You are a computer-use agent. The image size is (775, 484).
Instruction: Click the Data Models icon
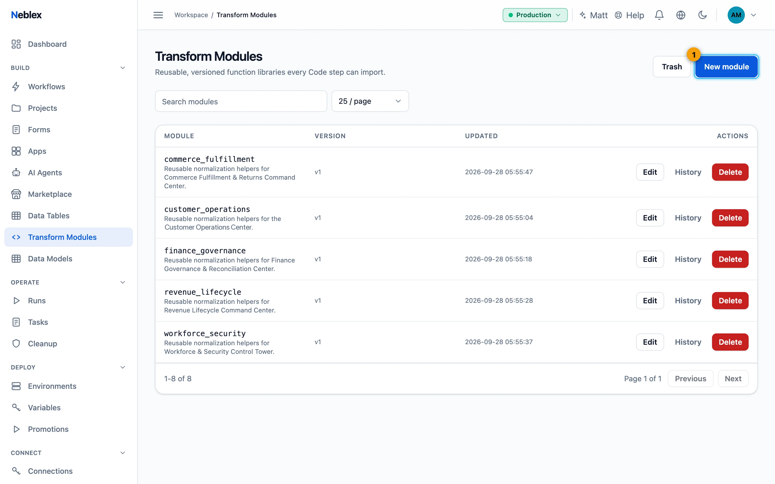click(x=16, y=259)
